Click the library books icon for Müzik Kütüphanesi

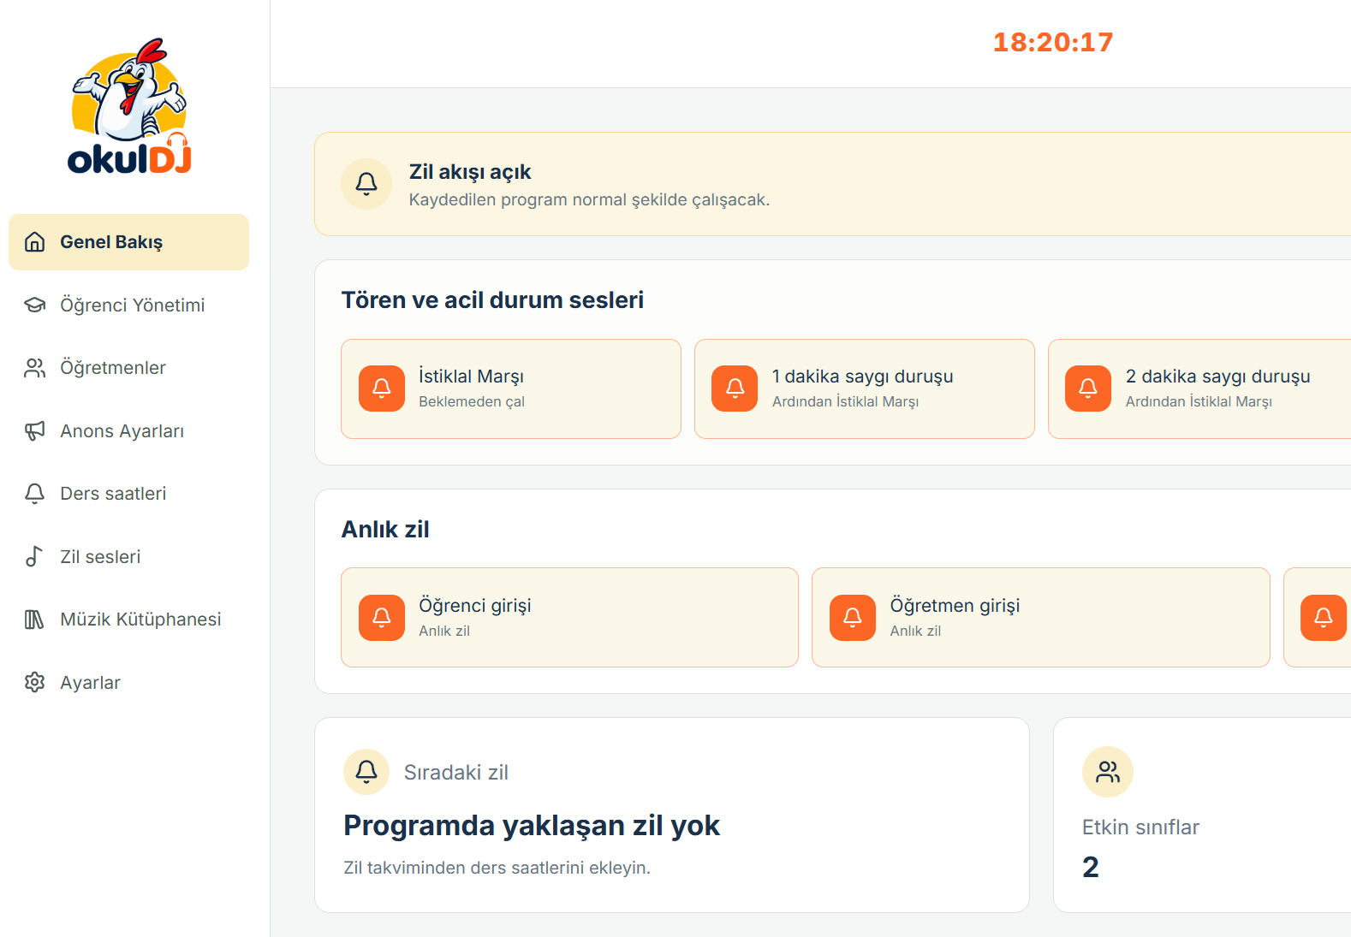pos(34,620)
